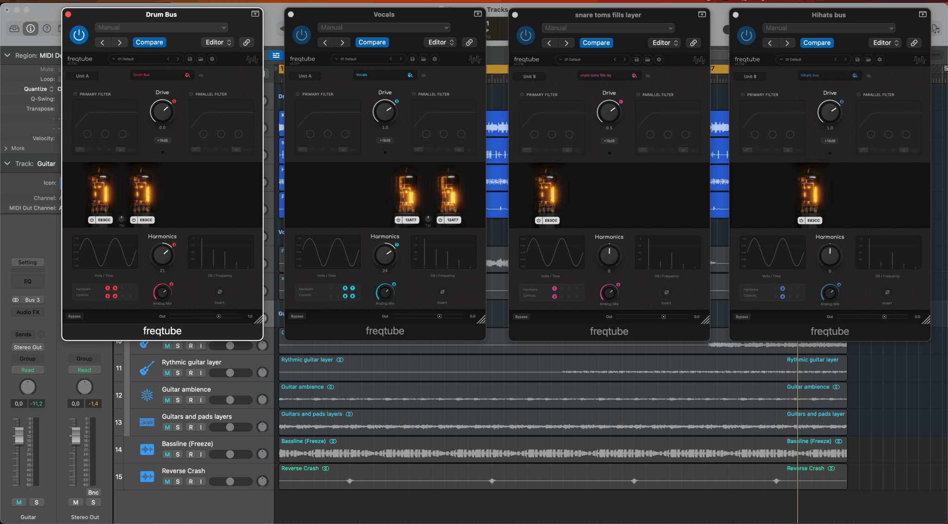Open settings gear in Hihats bus plugin
Screen dimensions: 948x524
point(879,60)
